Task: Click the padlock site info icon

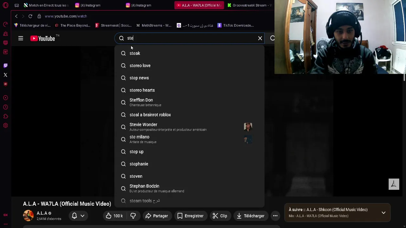Action: click(x=39, y=16)
